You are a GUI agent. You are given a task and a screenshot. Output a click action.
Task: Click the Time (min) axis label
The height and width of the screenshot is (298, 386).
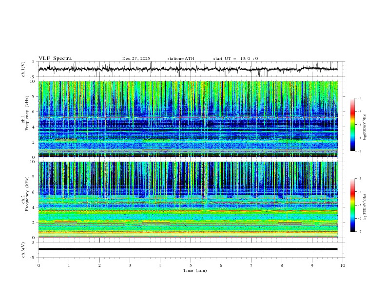coord(193,270)
